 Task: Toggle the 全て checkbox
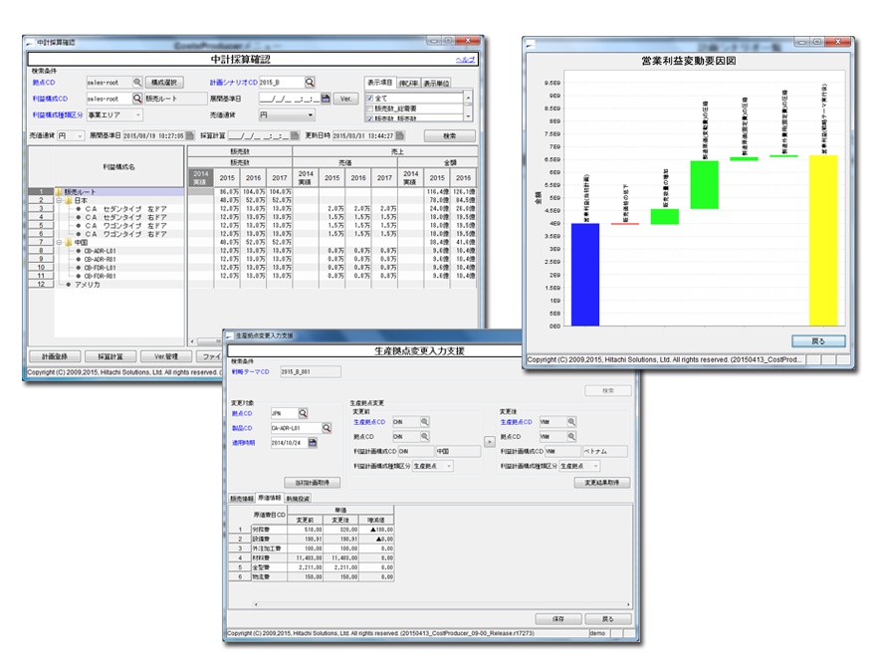pyautogui.click(x=369, y=98)
